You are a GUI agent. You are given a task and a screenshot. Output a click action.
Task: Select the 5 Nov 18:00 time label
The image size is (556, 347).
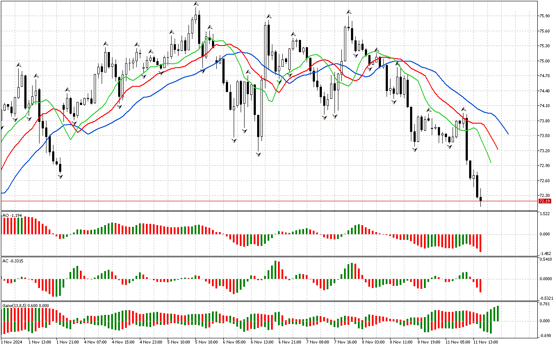(206, 342)
